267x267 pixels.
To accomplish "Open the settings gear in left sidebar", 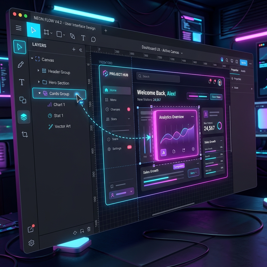I will tap(31, 243).
